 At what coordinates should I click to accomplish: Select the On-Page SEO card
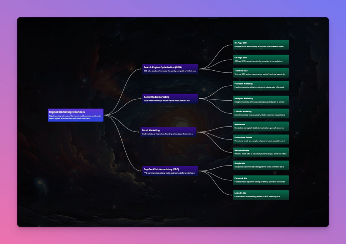[261, 45]
